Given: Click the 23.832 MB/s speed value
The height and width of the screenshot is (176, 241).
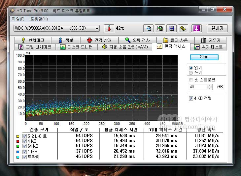Looking at the screenshot, I should point(206,156).
